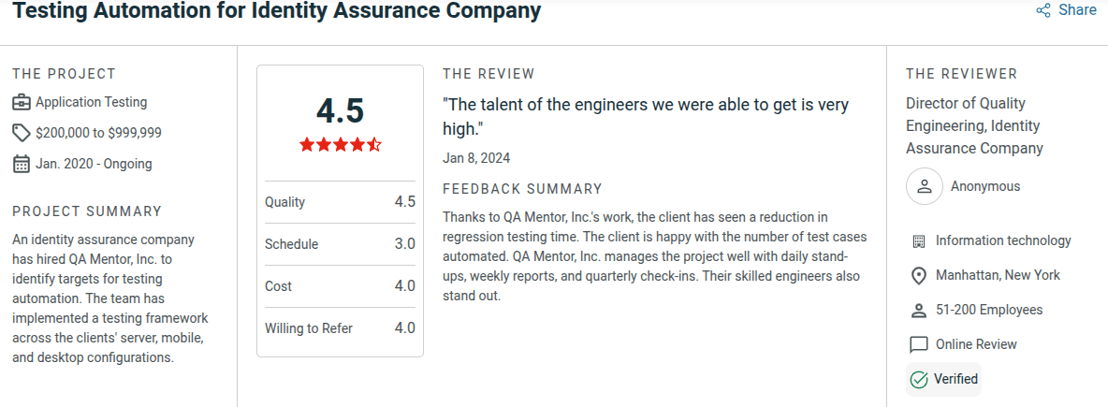Image resolution: width=1108 pixels, height=407 pixels.
Task: Click the chat bubble Online Review icon
Action: tap(918, 344)
